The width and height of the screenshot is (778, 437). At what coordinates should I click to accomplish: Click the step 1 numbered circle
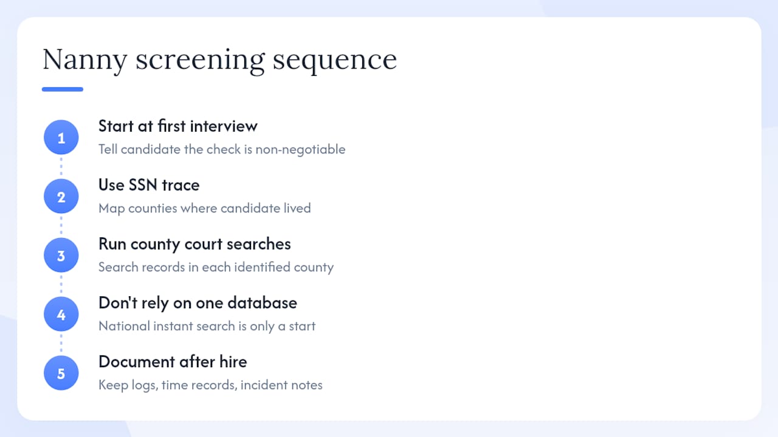tap(61, 138)
